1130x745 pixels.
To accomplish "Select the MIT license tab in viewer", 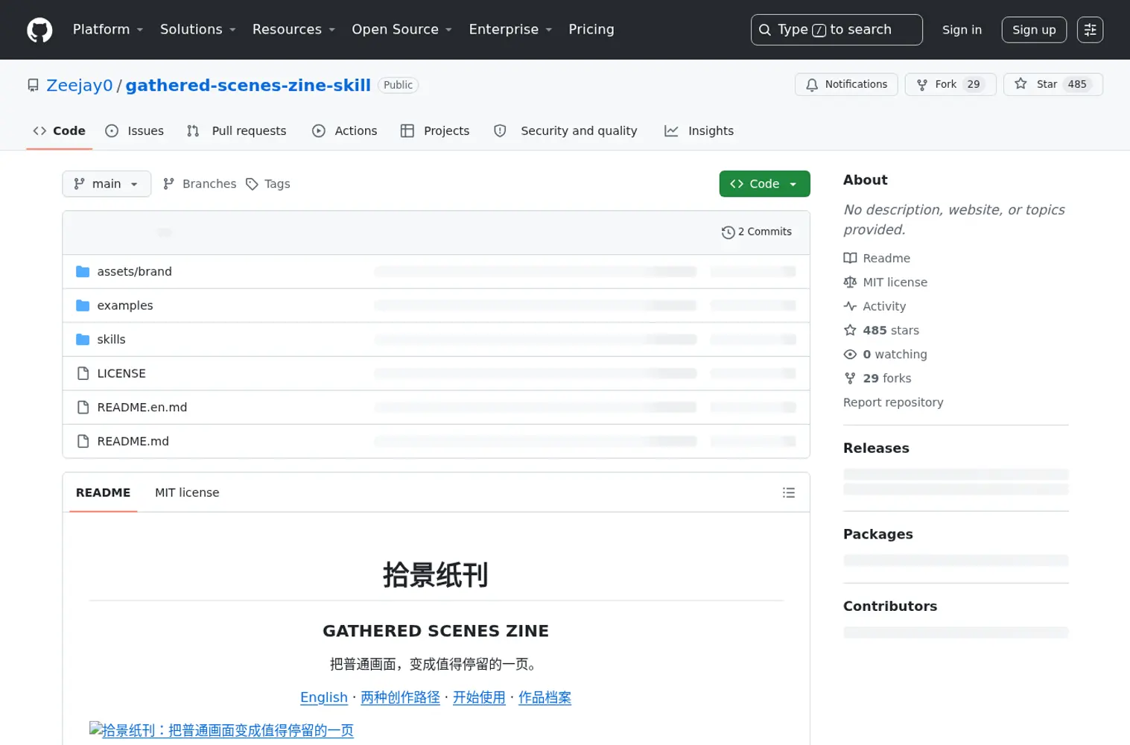I will 187,492.
